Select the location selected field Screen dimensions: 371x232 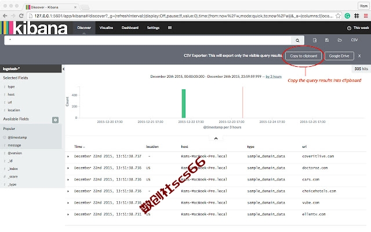click(14, 110)
